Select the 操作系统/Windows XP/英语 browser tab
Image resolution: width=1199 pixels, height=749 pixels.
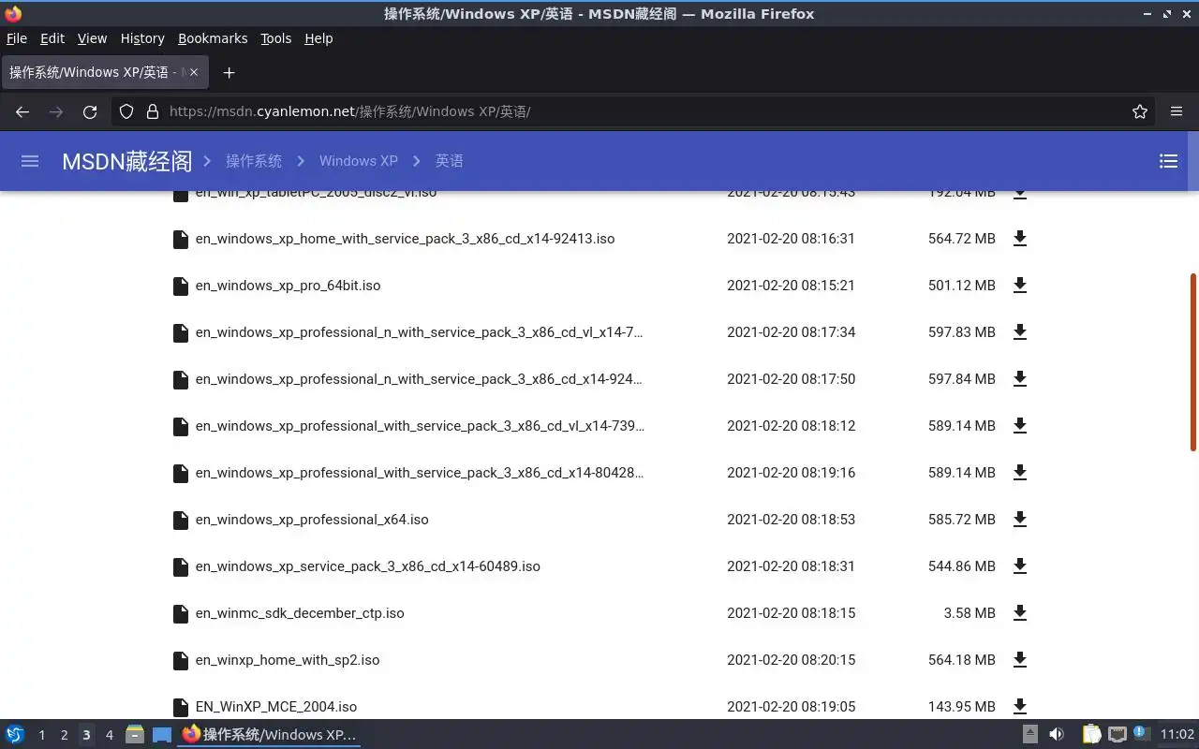(x=103, y=72)
